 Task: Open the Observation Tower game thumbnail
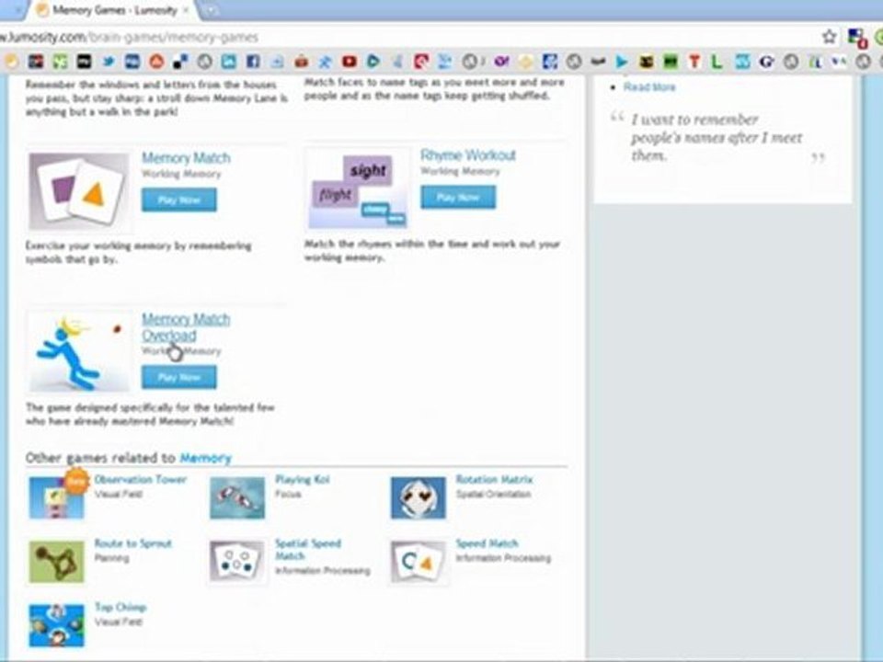click(x=56, y=497)
